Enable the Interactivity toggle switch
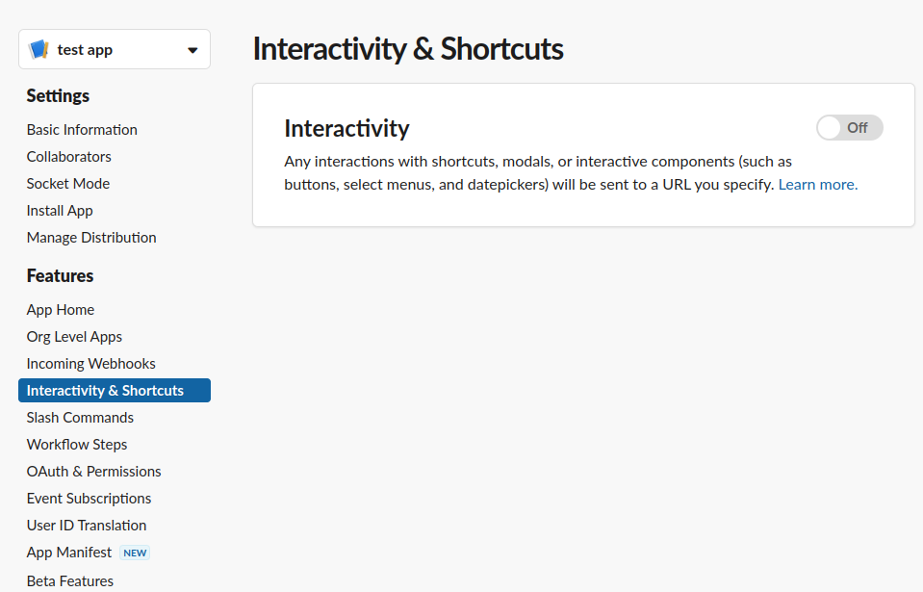The width and height of the screenshot is (923, 592). coord(850,128)
